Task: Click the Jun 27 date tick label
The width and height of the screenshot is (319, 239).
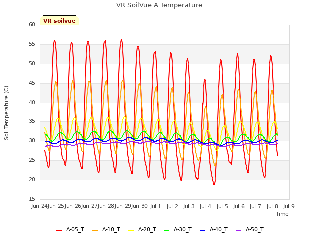Action: tap(89, 206)
